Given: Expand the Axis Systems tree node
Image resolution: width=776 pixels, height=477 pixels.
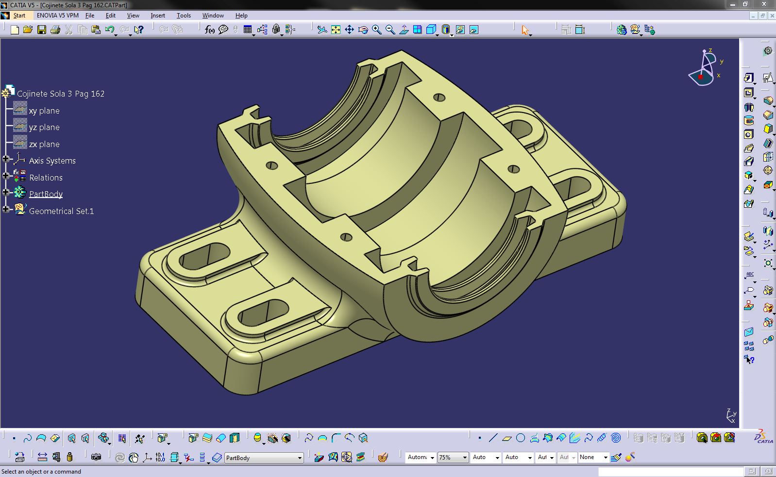Looking at the screenshot, I should point(6,159).
